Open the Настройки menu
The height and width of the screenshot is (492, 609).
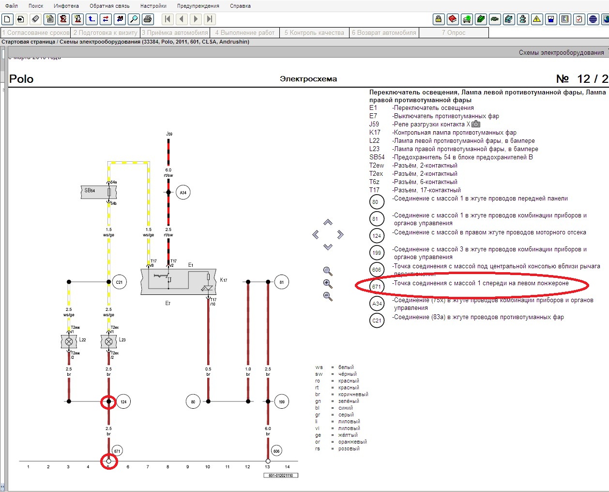point(153,6)
